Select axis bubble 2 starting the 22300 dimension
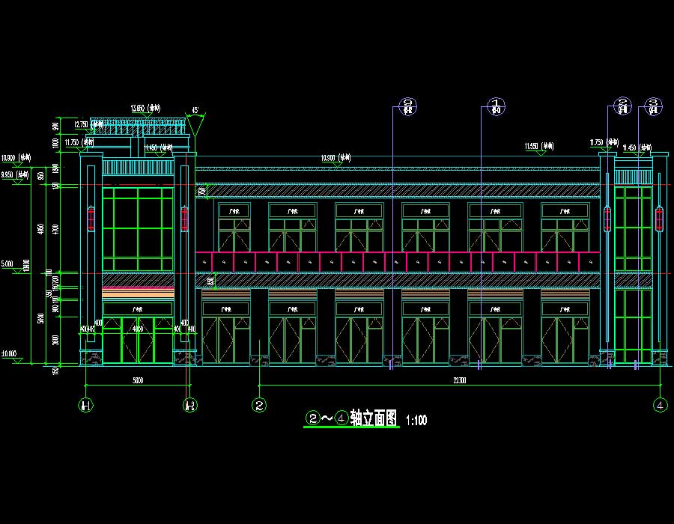 [x=259, y=405]
